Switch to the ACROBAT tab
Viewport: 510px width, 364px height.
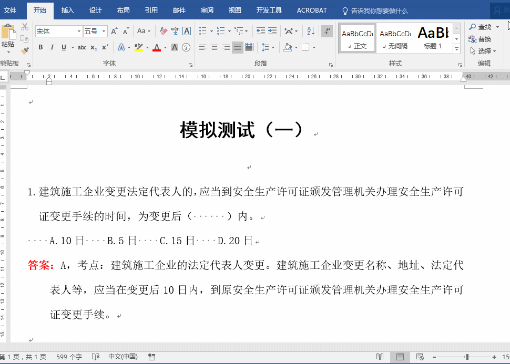(312, 11)
